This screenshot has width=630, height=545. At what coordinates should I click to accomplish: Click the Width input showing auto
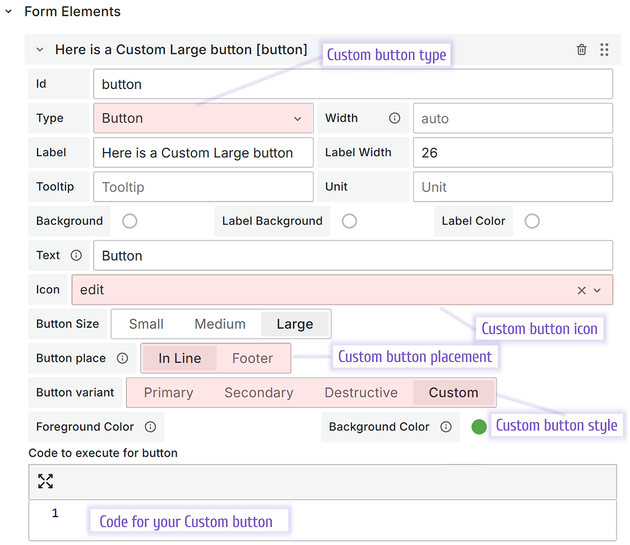(513, 118)
